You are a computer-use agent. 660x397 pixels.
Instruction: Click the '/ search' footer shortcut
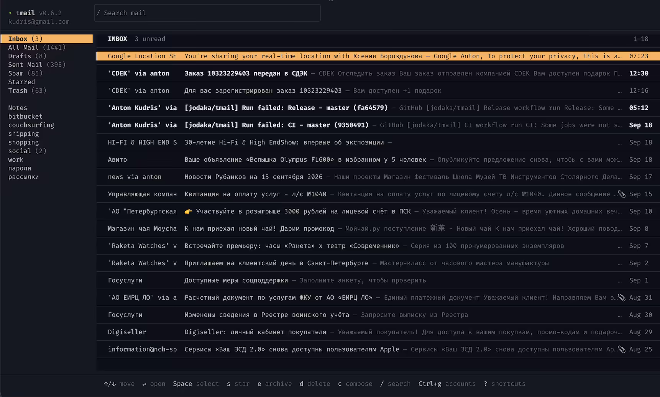click(x=395, y=384)
